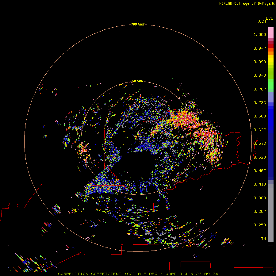Click the pink top segment of color bar
The height and width of the screenshot is (276, 276).
pos(271,33)
